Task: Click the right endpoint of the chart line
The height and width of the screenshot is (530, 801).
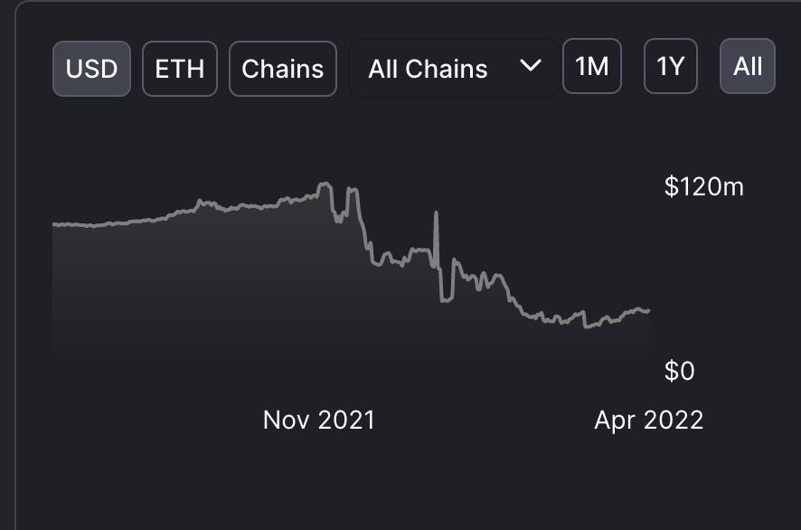Action: click(648, 311)
